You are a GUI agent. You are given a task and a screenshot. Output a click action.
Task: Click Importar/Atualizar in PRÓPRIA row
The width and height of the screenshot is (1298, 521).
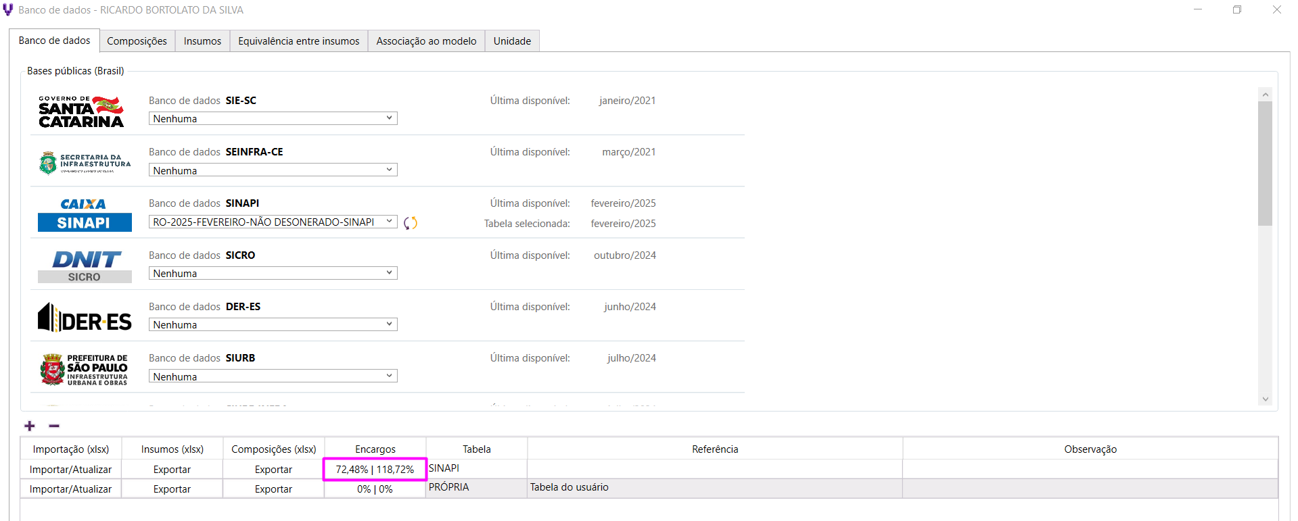[71, 489]
